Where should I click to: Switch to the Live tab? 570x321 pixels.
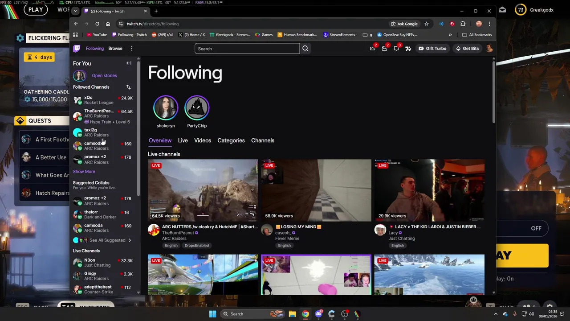click(x=183, y=140)
